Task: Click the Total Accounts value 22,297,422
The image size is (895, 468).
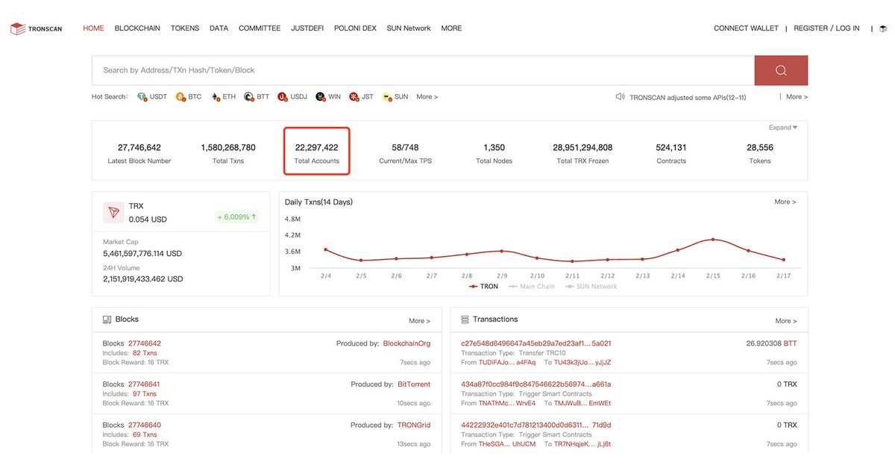Action: [x=316, y=148]
